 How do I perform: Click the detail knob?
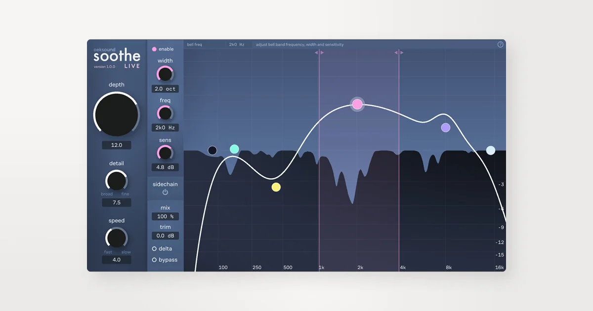coord(117,181)
